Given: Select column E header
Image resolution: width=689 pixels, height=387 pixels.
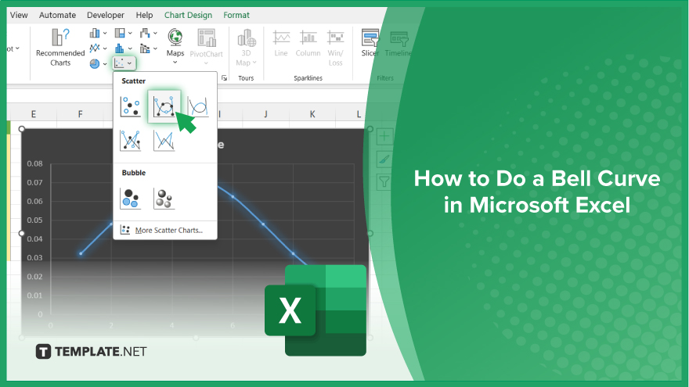Looking at the screenshot, I should point(34,114).
